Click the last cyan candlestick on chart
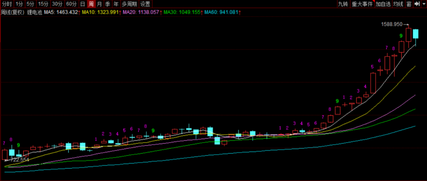The height and width of the screenshot is (181, 427). (x=416, y=34)
